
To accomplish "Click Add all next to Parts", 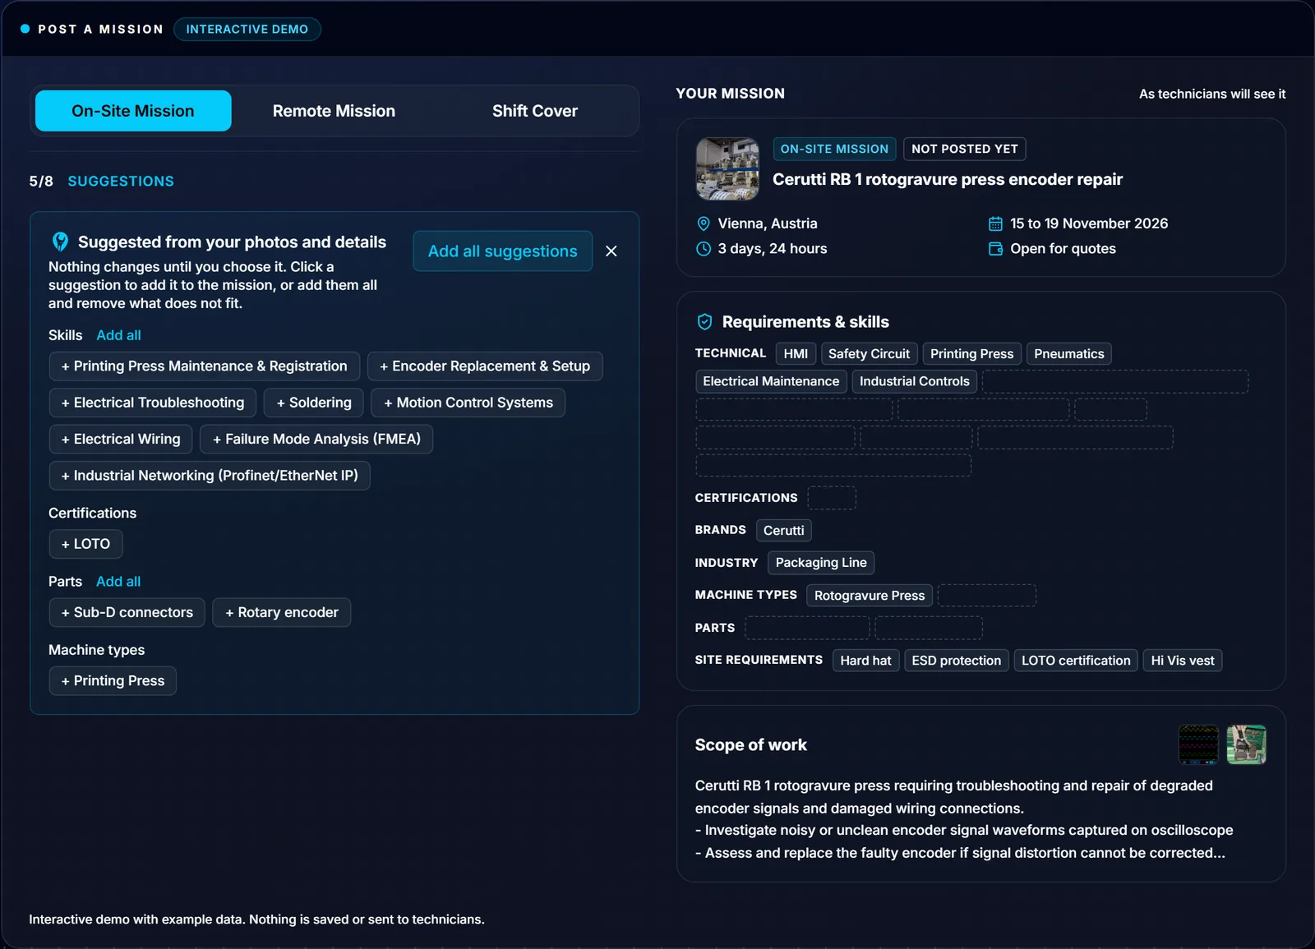I will coord(118,582).
